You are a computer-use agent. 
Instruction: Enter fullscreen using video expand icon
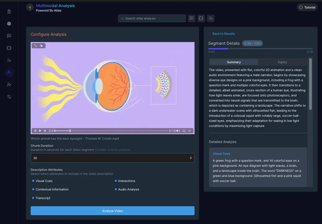[x=35, y=45]
